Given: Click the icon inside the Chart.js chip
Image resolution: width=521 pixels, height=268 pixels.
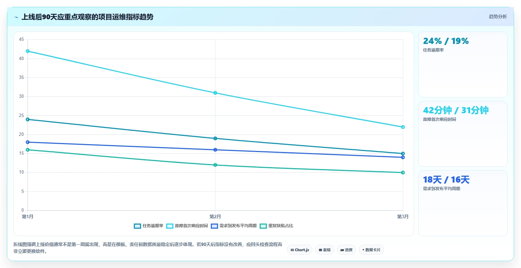Looking at the screenshot, I should [x=292, y=250].
